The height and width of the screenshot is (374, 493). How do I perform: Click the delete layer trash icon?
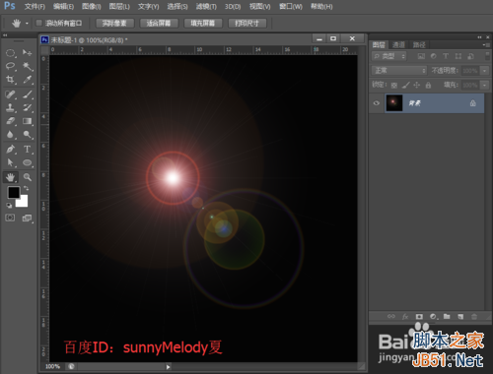(474, 317)
